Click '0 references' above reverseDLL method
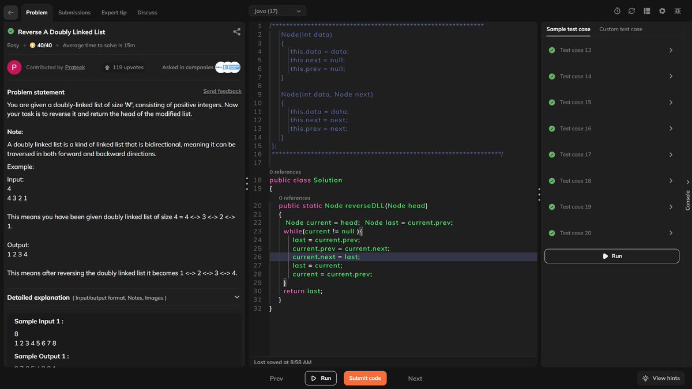 coord(295,198)
